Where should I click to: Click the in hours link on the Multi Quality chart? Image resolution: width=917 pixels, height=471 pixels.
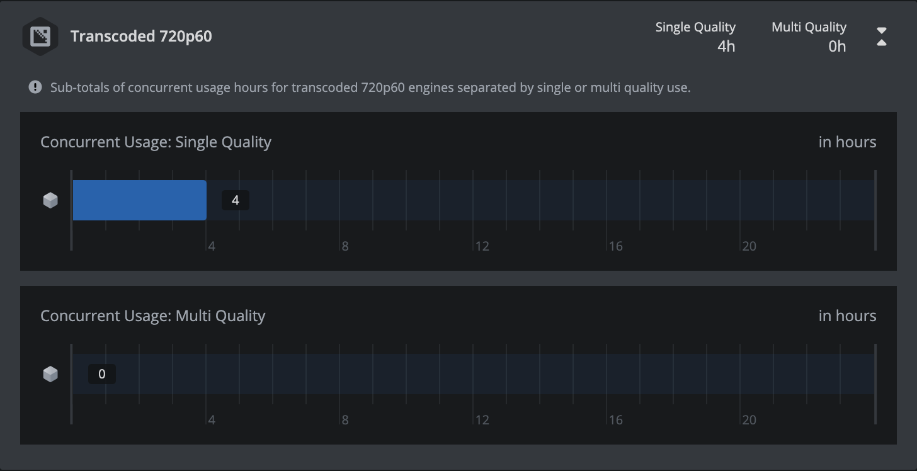pyautogui.click(x=847, y=315)
